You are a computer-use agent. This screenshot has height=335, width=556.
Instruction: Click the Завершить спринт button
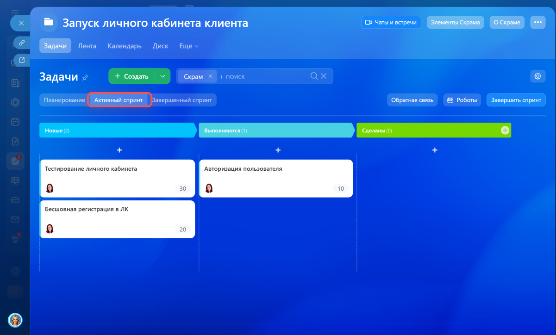[x=516, y=100]
